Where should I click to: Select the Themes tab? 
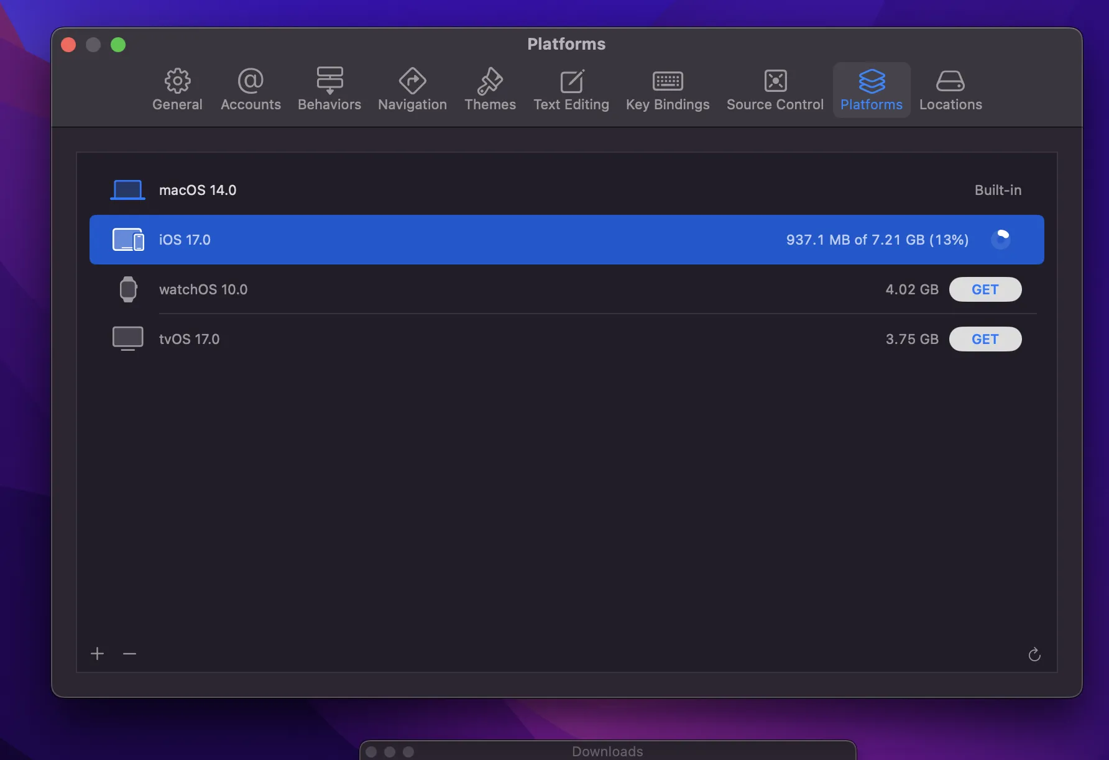pos(490,89)
